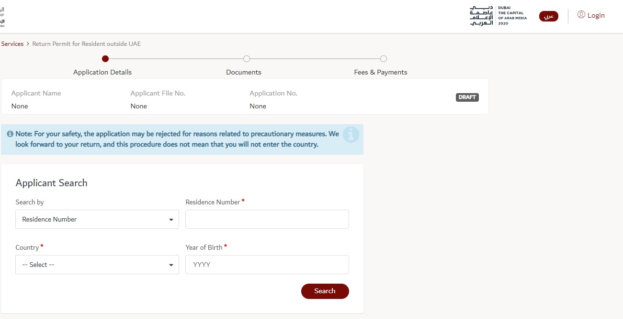The height and width of the screenshot is (319, 623).
Task: Open the Services breadcrumb link
Action: coord(12,44)
